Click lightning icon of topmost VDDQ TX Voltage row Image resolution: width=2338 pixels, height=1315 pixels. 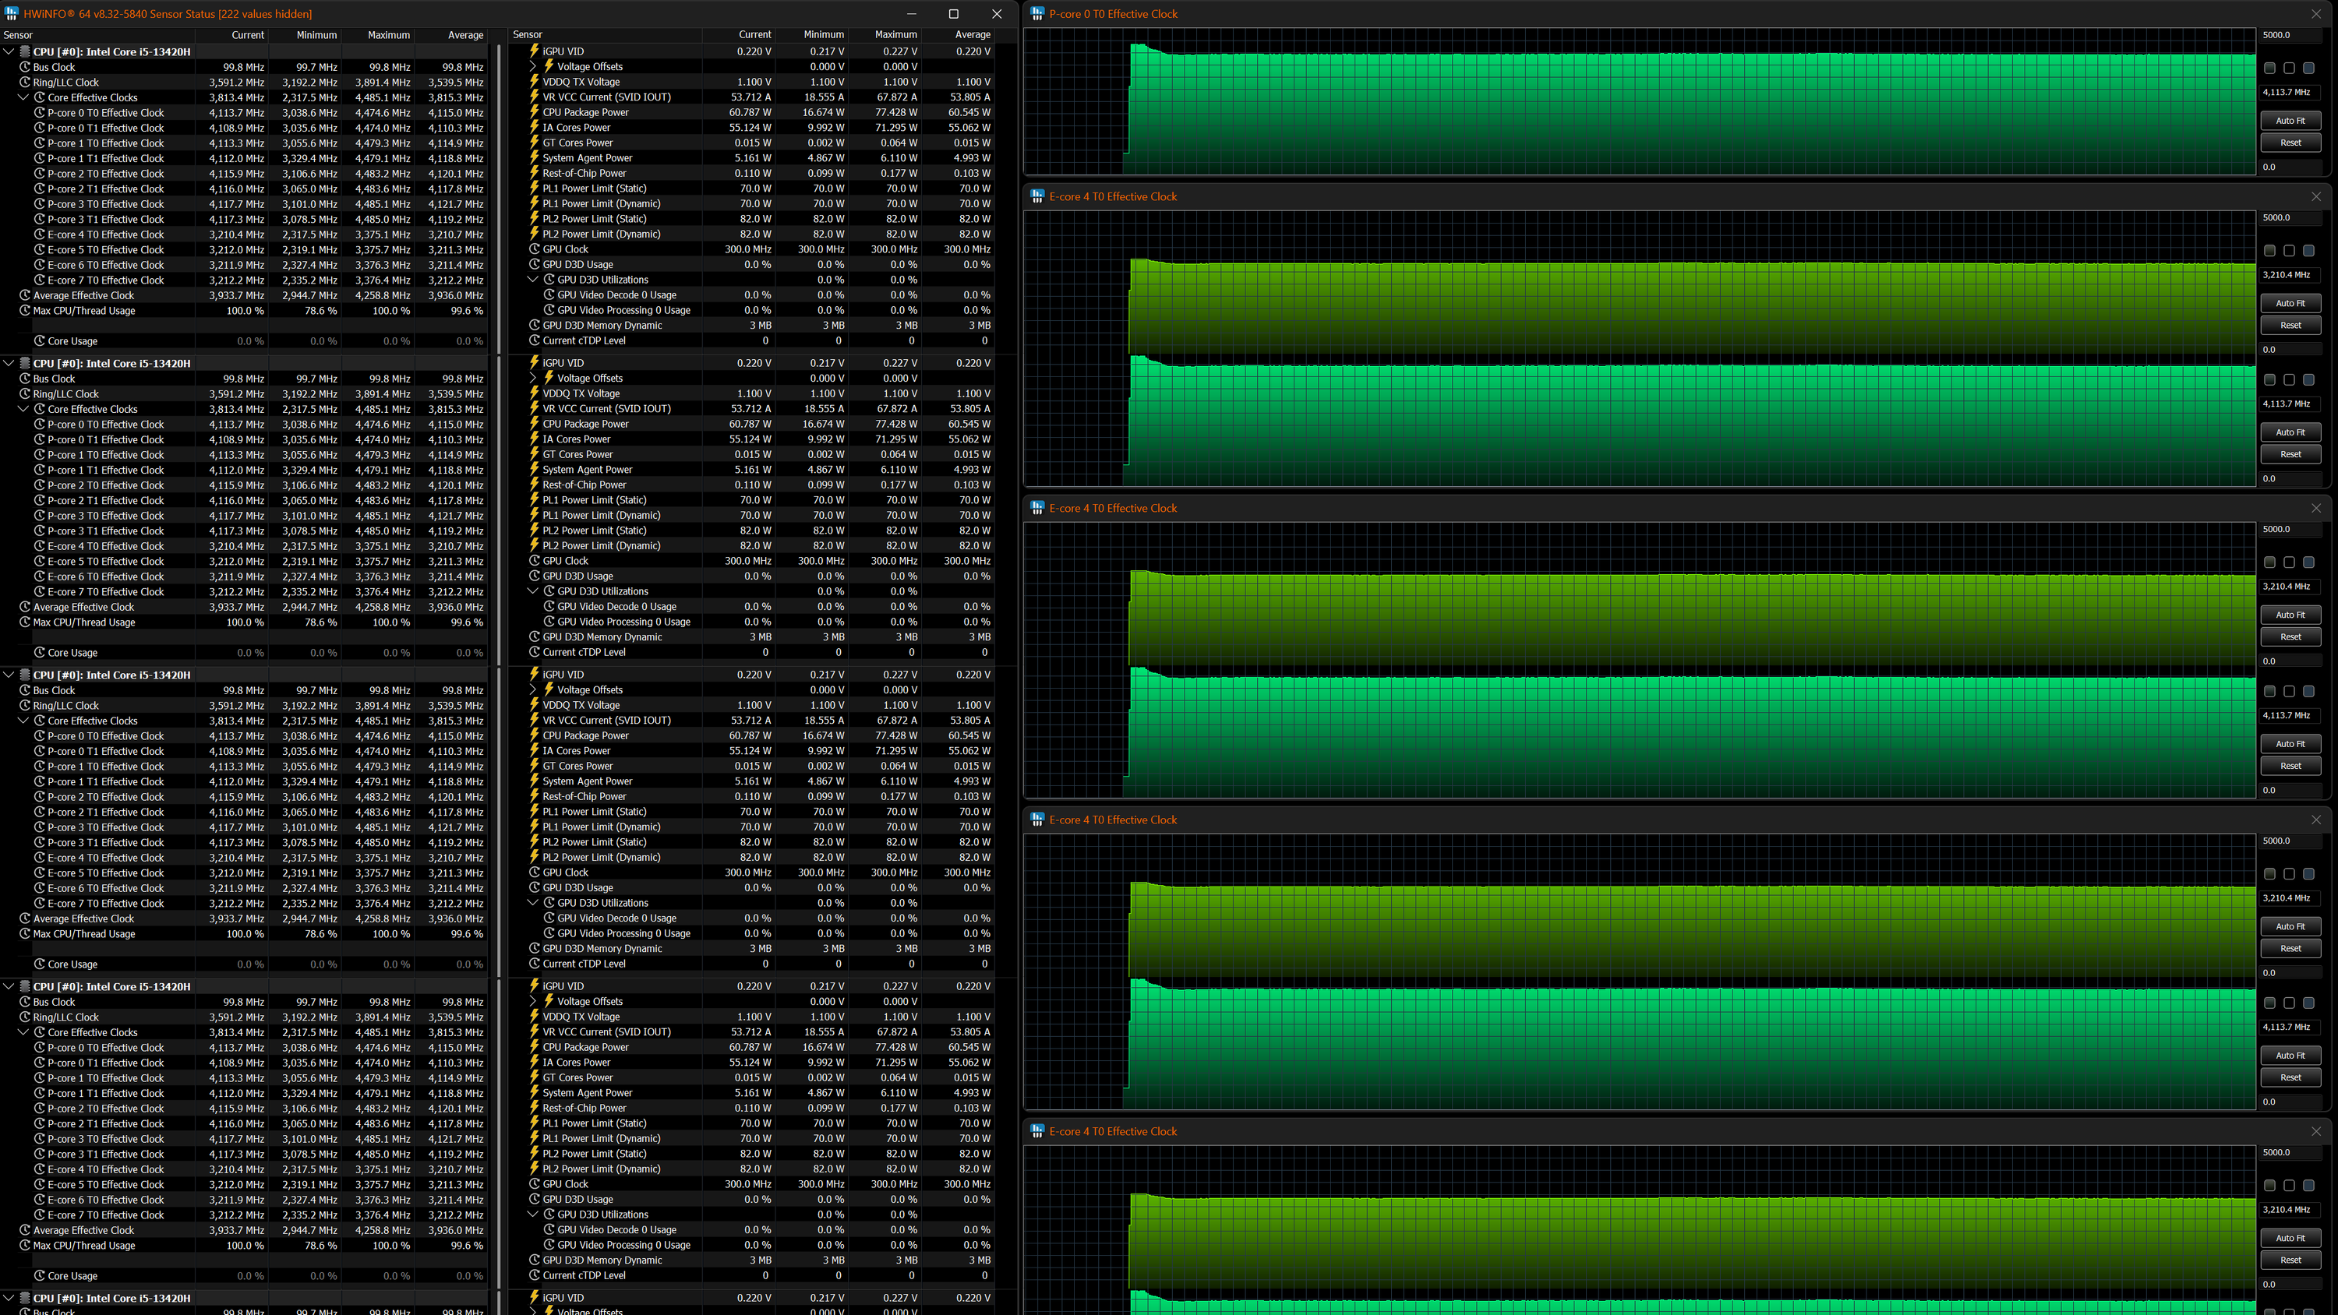point(535,82)
